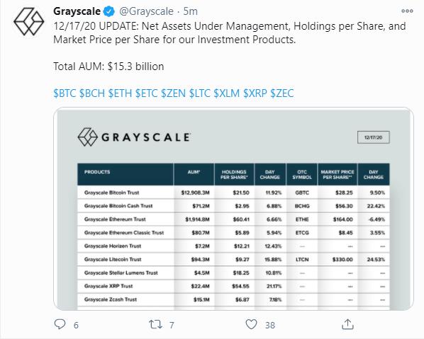
Task: Open the $BTC cashtag link
Action: [65, 93]
